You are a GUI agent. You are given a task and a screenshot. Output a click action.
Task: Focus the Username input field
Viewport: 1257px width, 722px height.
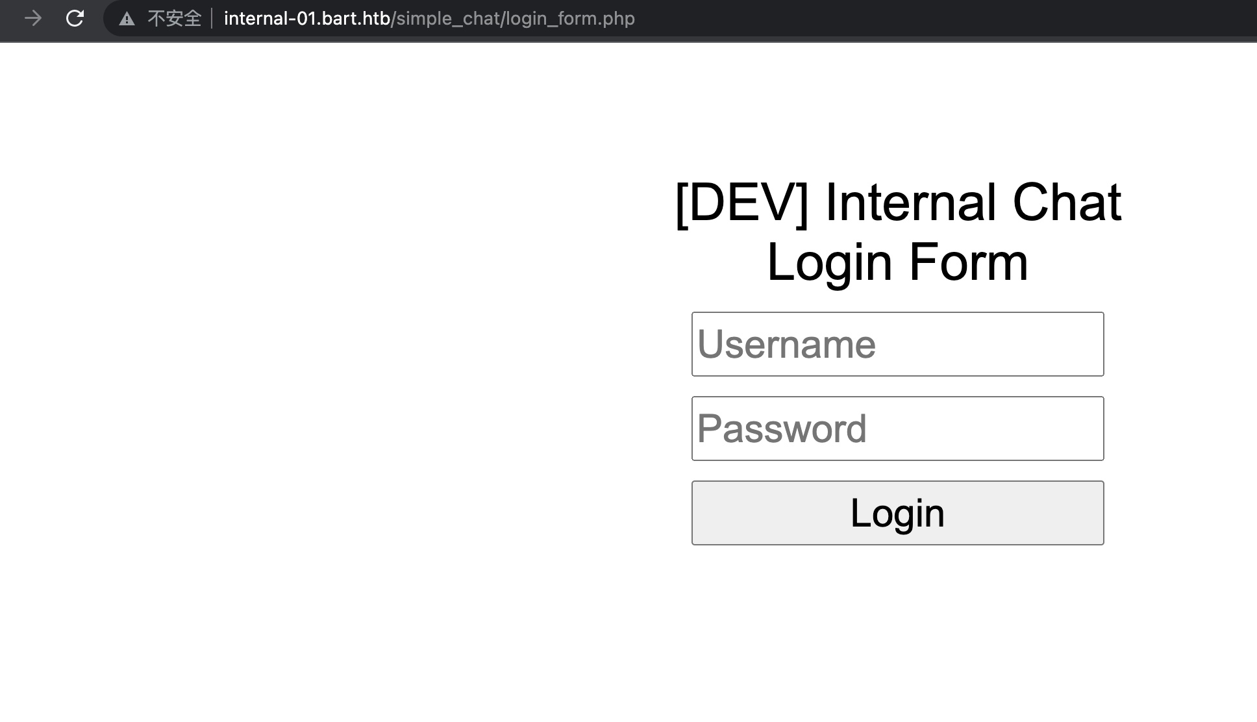[x=897, y=344]
